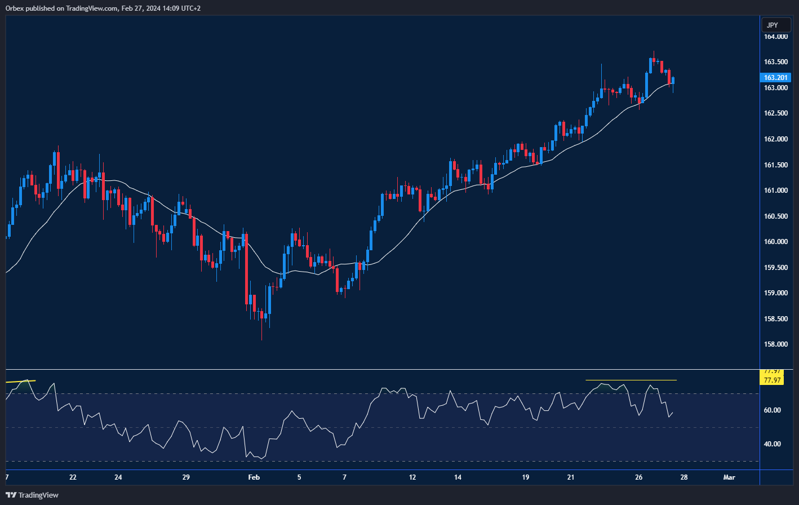Select the lower yellow 77.97 RSI label
The height and width of the screenshot is (505, 799).
point(773,379)
